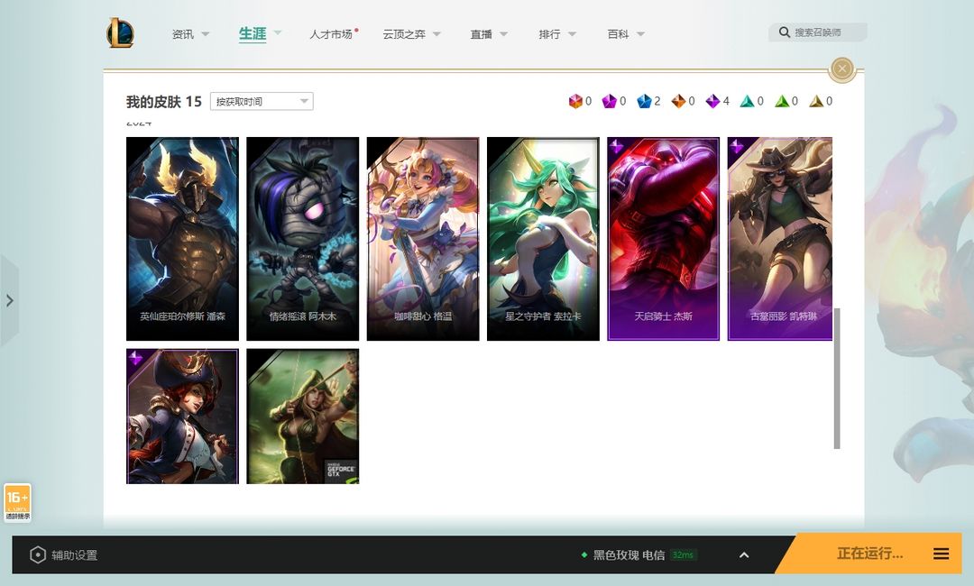Click the search magnifier icon
Screen dimensions: 974x586
point(784,32)
